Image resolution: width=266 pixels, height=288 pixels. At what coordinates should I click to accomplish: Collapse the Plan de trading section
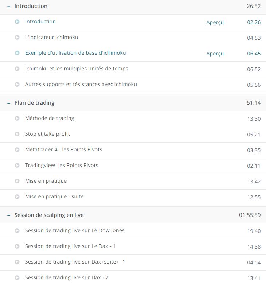(9, 103)
